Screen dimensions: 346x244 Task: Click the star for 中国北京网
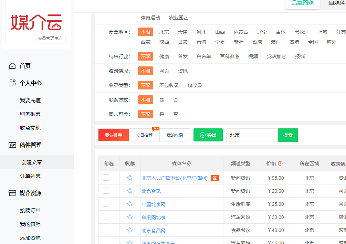tap(130, 204)
